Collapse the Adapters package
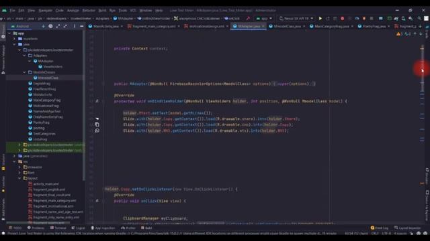The width and height of the screenshot is (430, 241). 25,56
